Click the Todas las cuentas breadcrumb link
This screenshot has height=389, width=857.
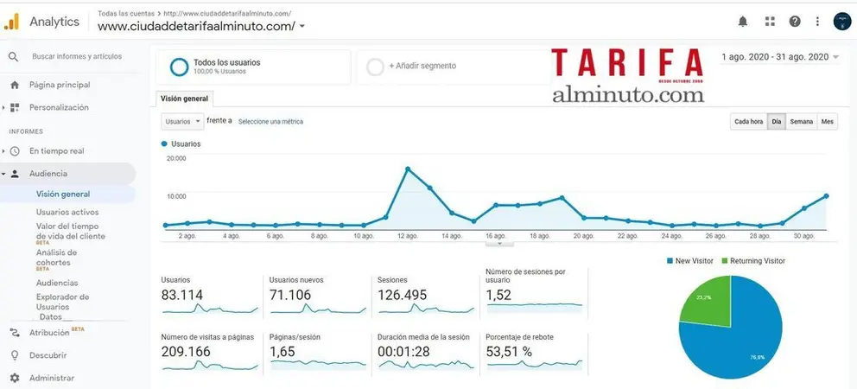pos(126,13)
